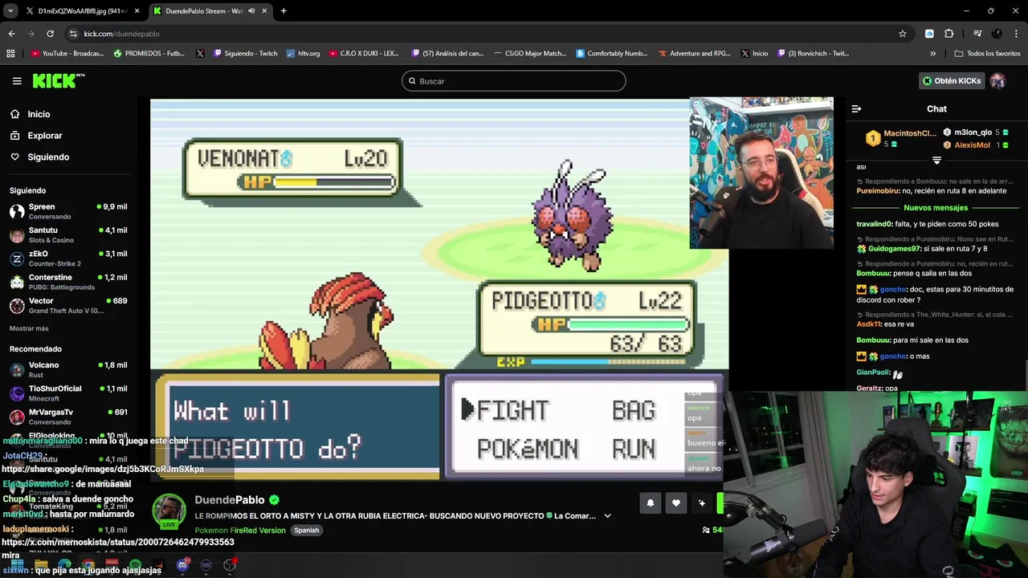The height and width of the screenshot is (578, 1028).
Task: Open the hltv.org bookmark
Action: (303, 53)
